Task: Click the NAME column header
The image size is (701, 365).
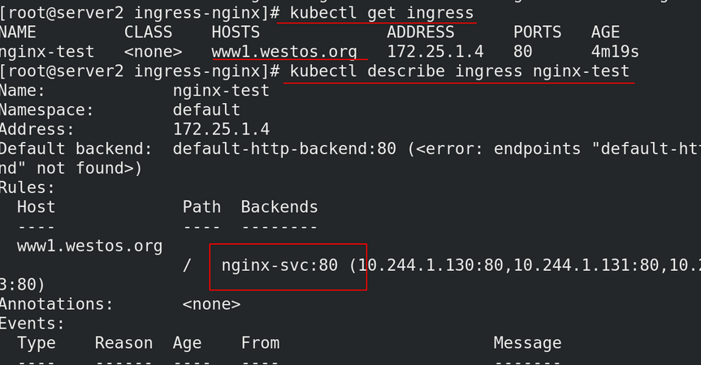Action: pyautogui.click(x=18, y=32)
